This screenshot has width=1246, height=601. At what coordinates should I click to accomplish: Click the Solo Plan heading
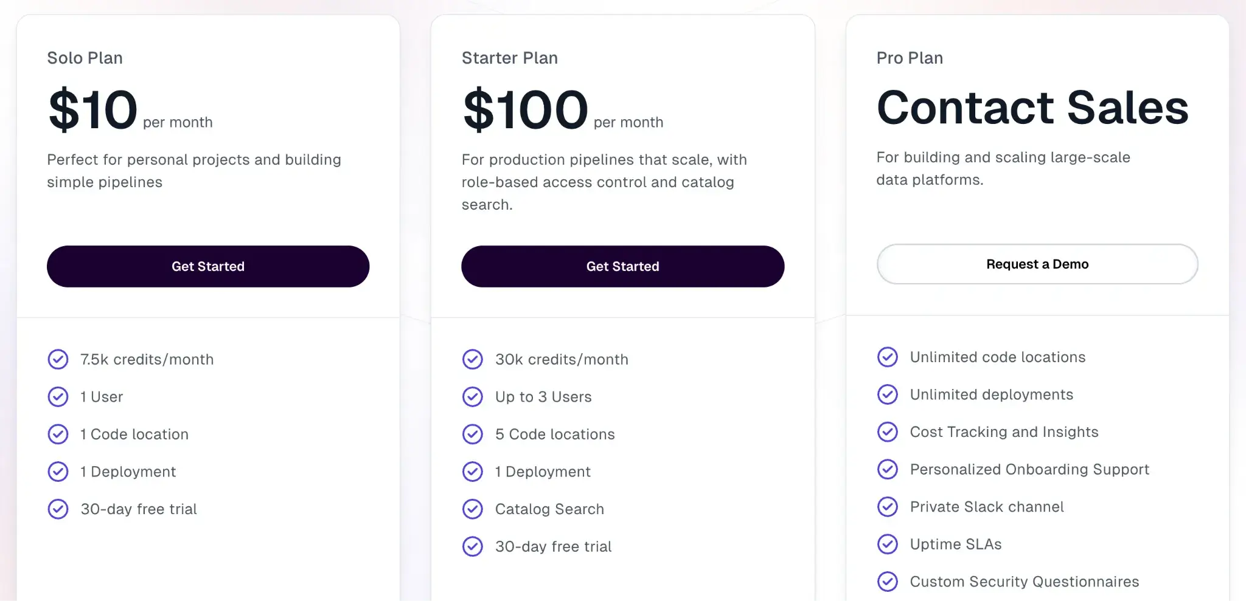pyautogui.click(x=85, y=58)
